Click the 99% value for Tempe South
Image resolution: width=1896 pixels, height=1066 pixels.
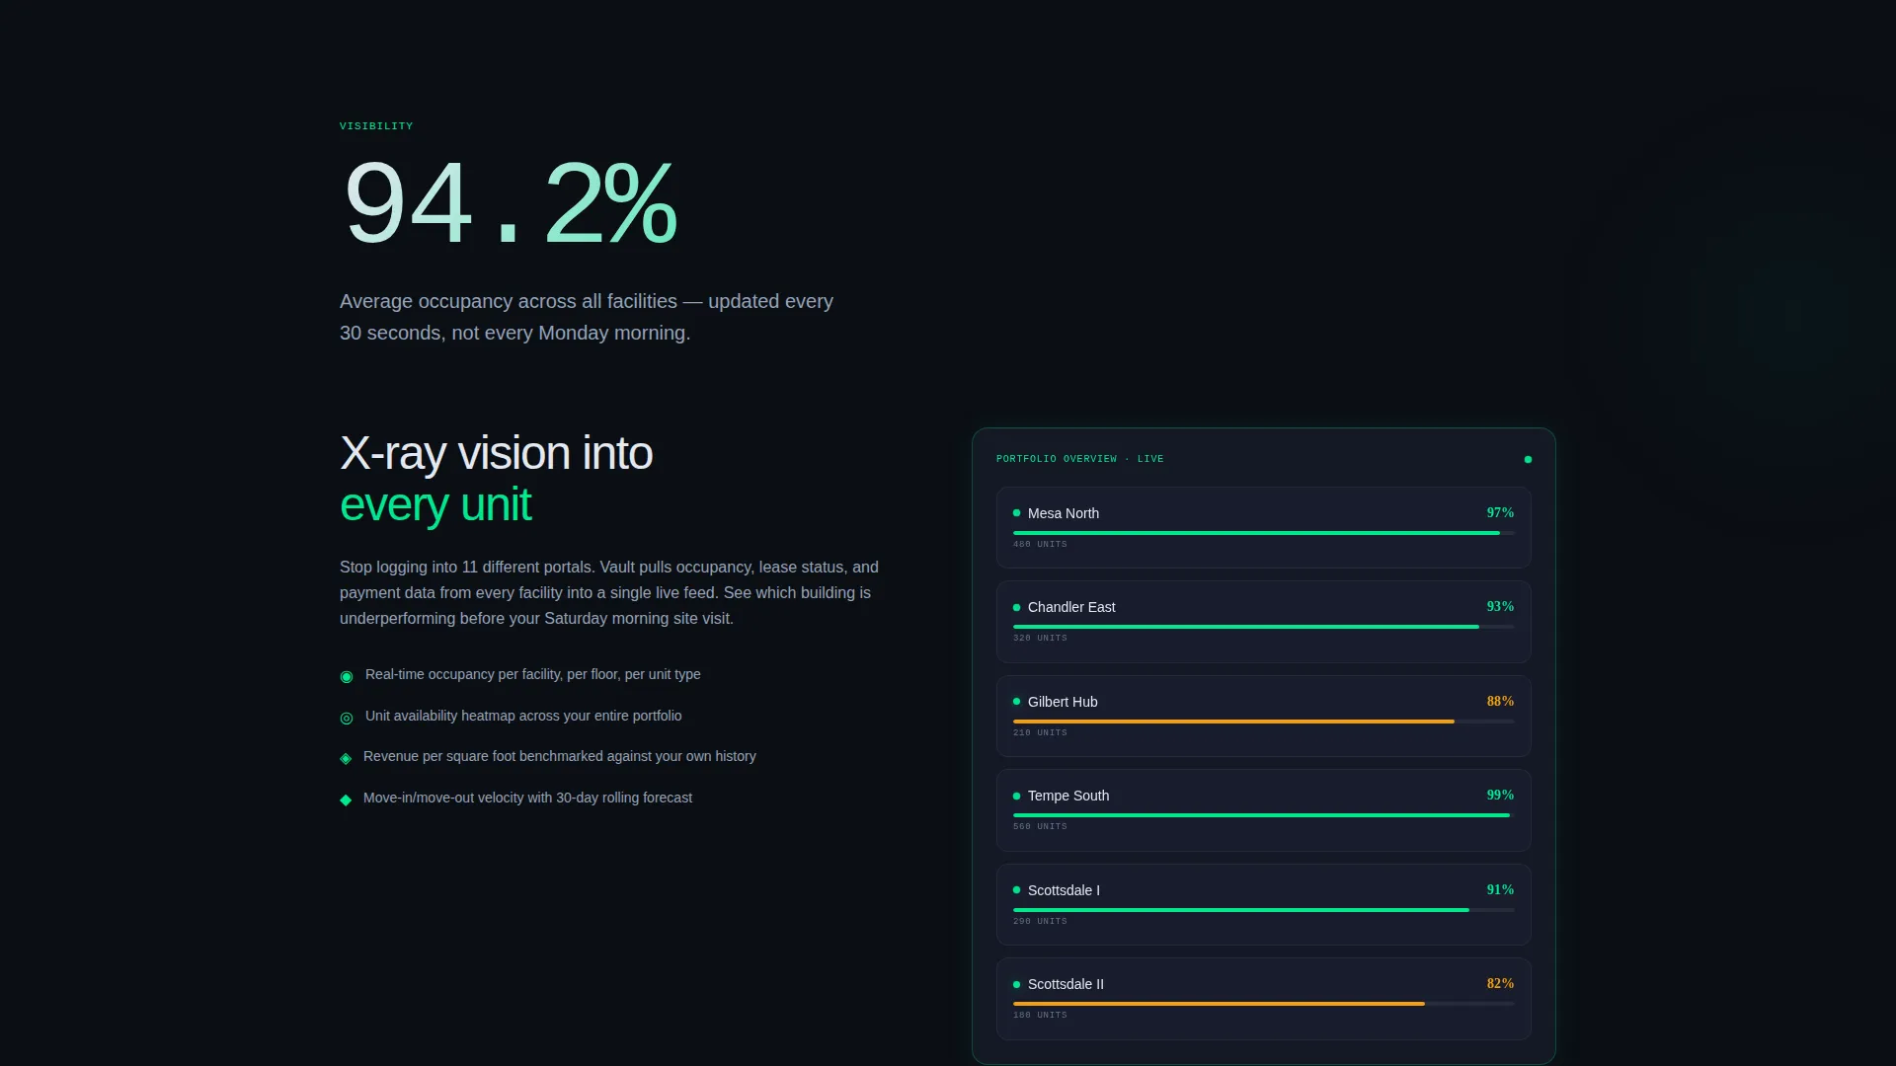(x=1500, y=795)
